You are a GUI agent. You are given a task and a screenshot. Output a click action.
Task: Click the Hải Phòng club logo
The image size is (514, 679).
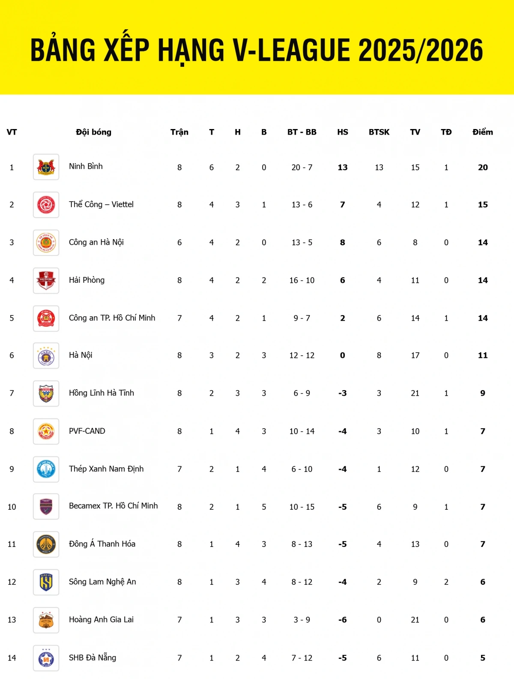[x=46, y=280]
